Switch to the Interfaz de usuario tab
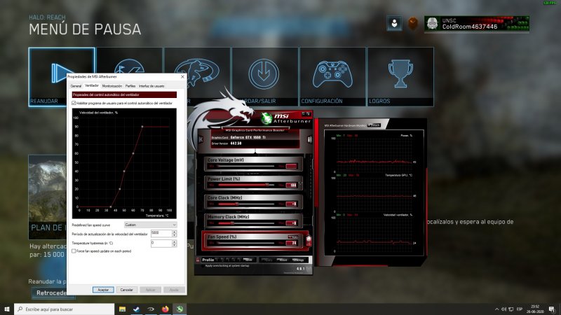This screenshot has height=315, width=561. pyautogui.click(x=151, y=86)
